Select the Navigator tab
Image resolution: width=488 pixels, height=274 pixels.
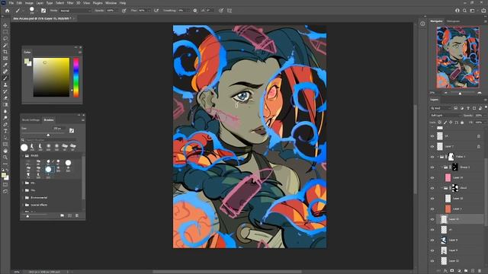tap(436, 21)
